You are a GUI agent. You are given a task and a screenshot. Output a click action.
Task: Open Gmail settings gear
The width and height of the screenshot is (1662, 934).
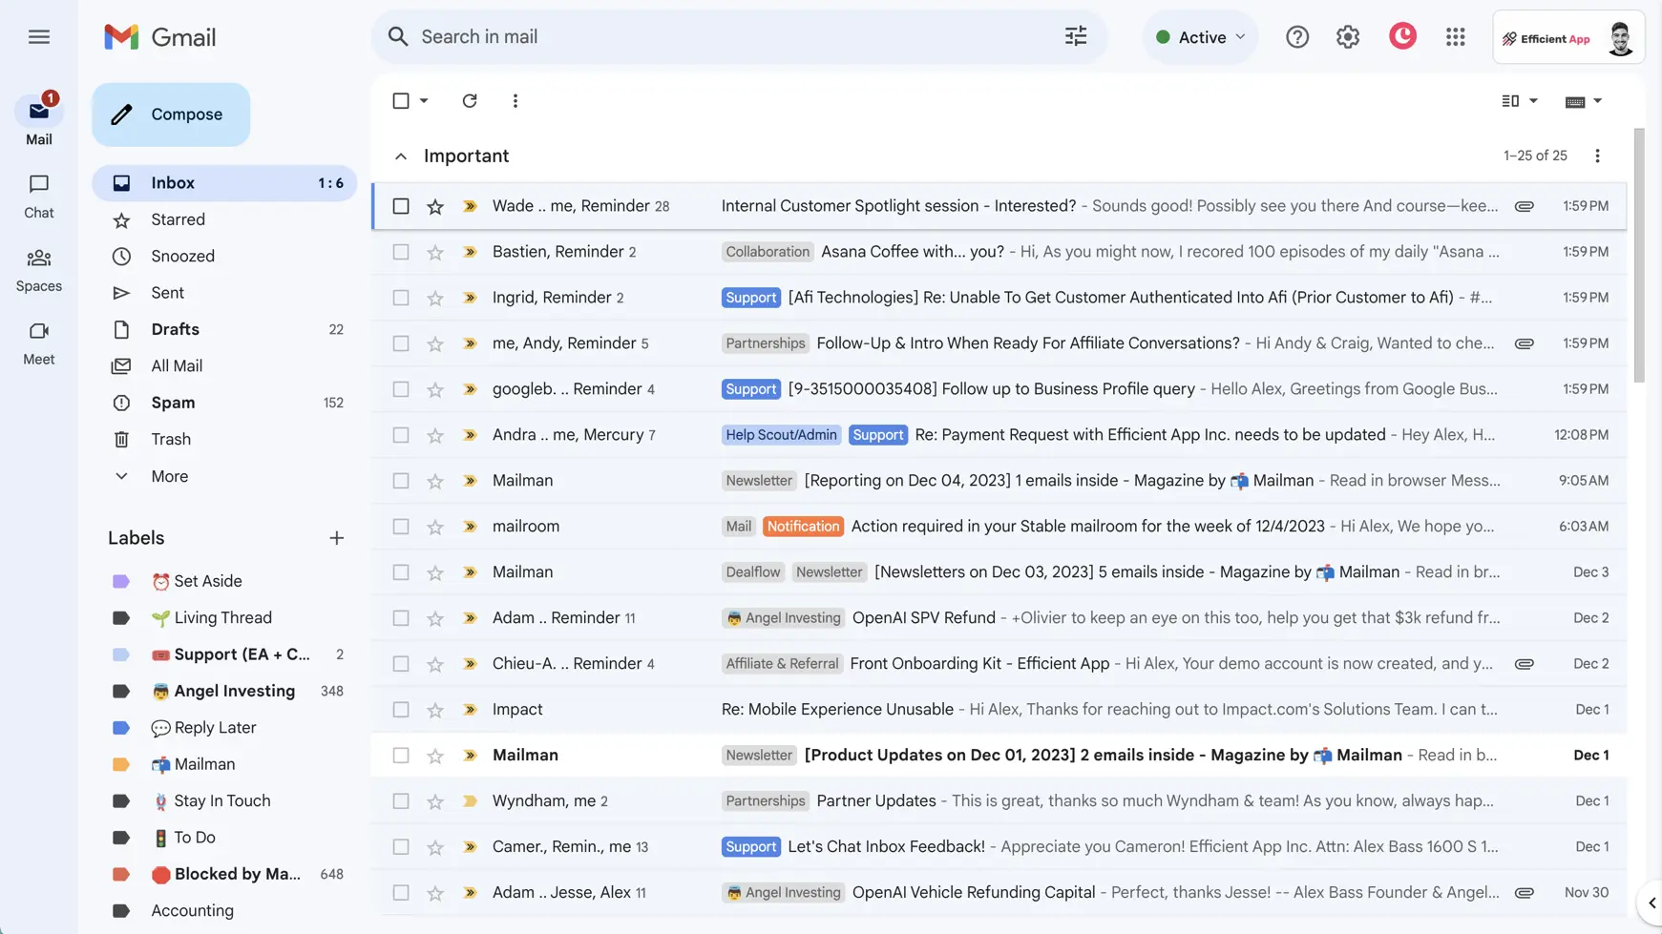coord(1348,36)
